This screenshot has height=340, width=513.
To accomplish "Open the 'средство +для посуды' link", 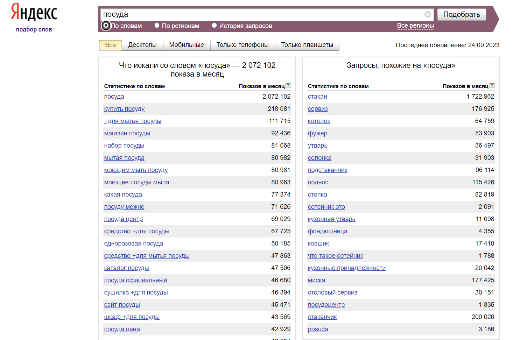I will (136, 231).
